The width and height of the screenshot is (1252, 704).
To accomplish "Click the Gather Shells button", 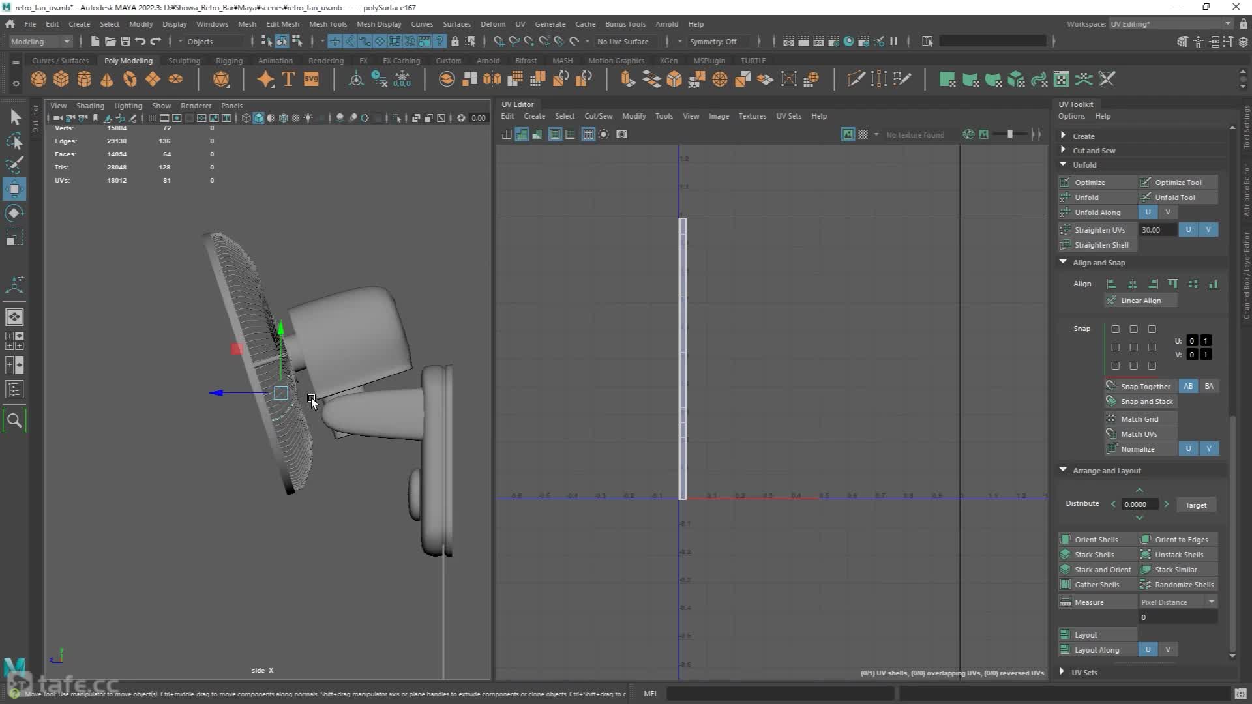I will click(x=1097, y=585).
